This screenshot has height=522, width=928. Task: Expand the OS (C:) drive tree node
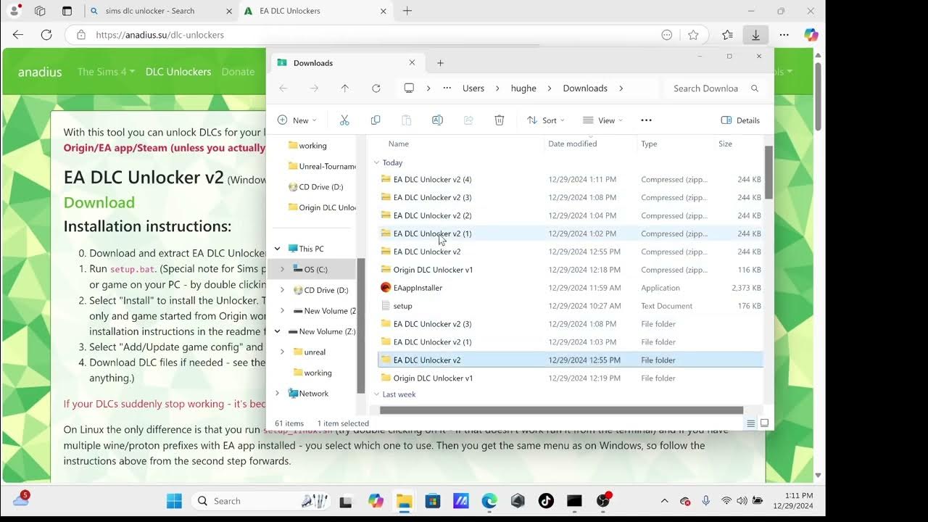click(x=282, y=269)
